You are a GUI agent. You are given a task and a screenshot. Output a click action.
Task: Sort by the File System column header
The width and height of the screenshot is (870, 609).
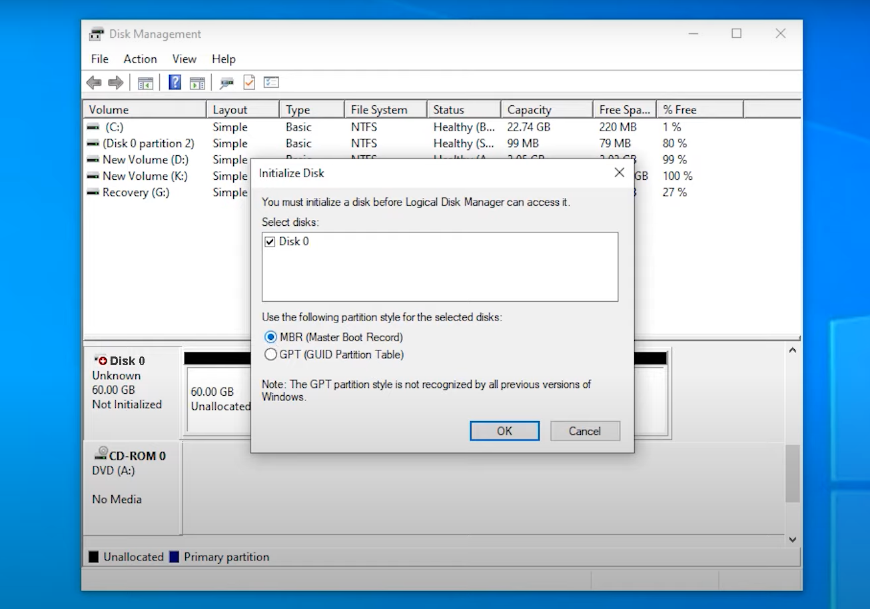[x=386, y=110]
